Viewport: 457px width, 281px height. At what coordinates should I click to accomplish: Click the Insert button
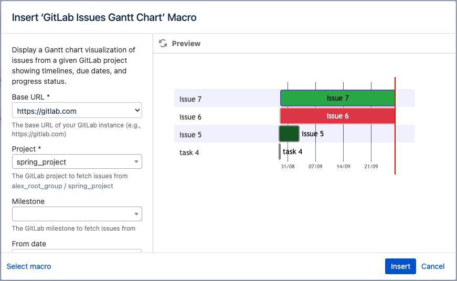coord(400,266)
